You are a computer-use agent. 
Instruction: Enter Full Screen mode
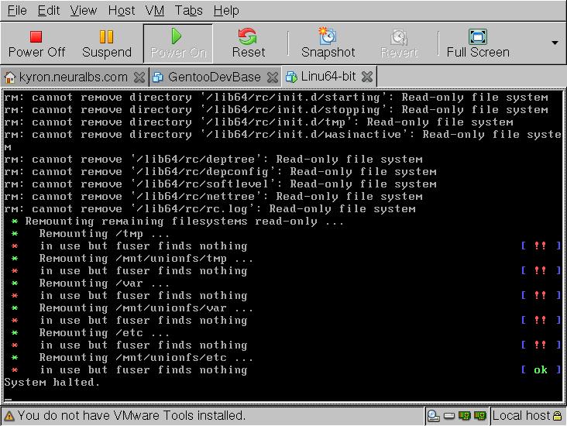(x=478, y=43)
